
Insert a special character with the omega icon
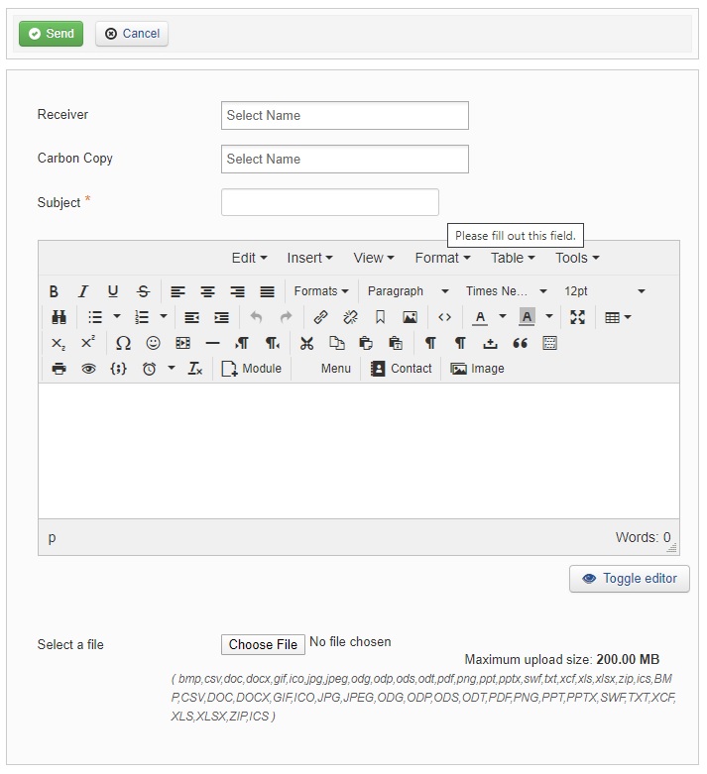[123, 343]
